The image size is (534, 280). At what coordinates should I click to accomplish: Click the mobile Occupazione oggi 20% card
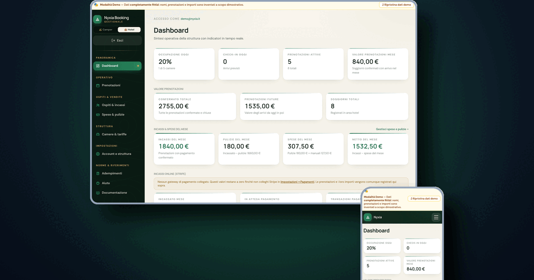pos(382,246)
